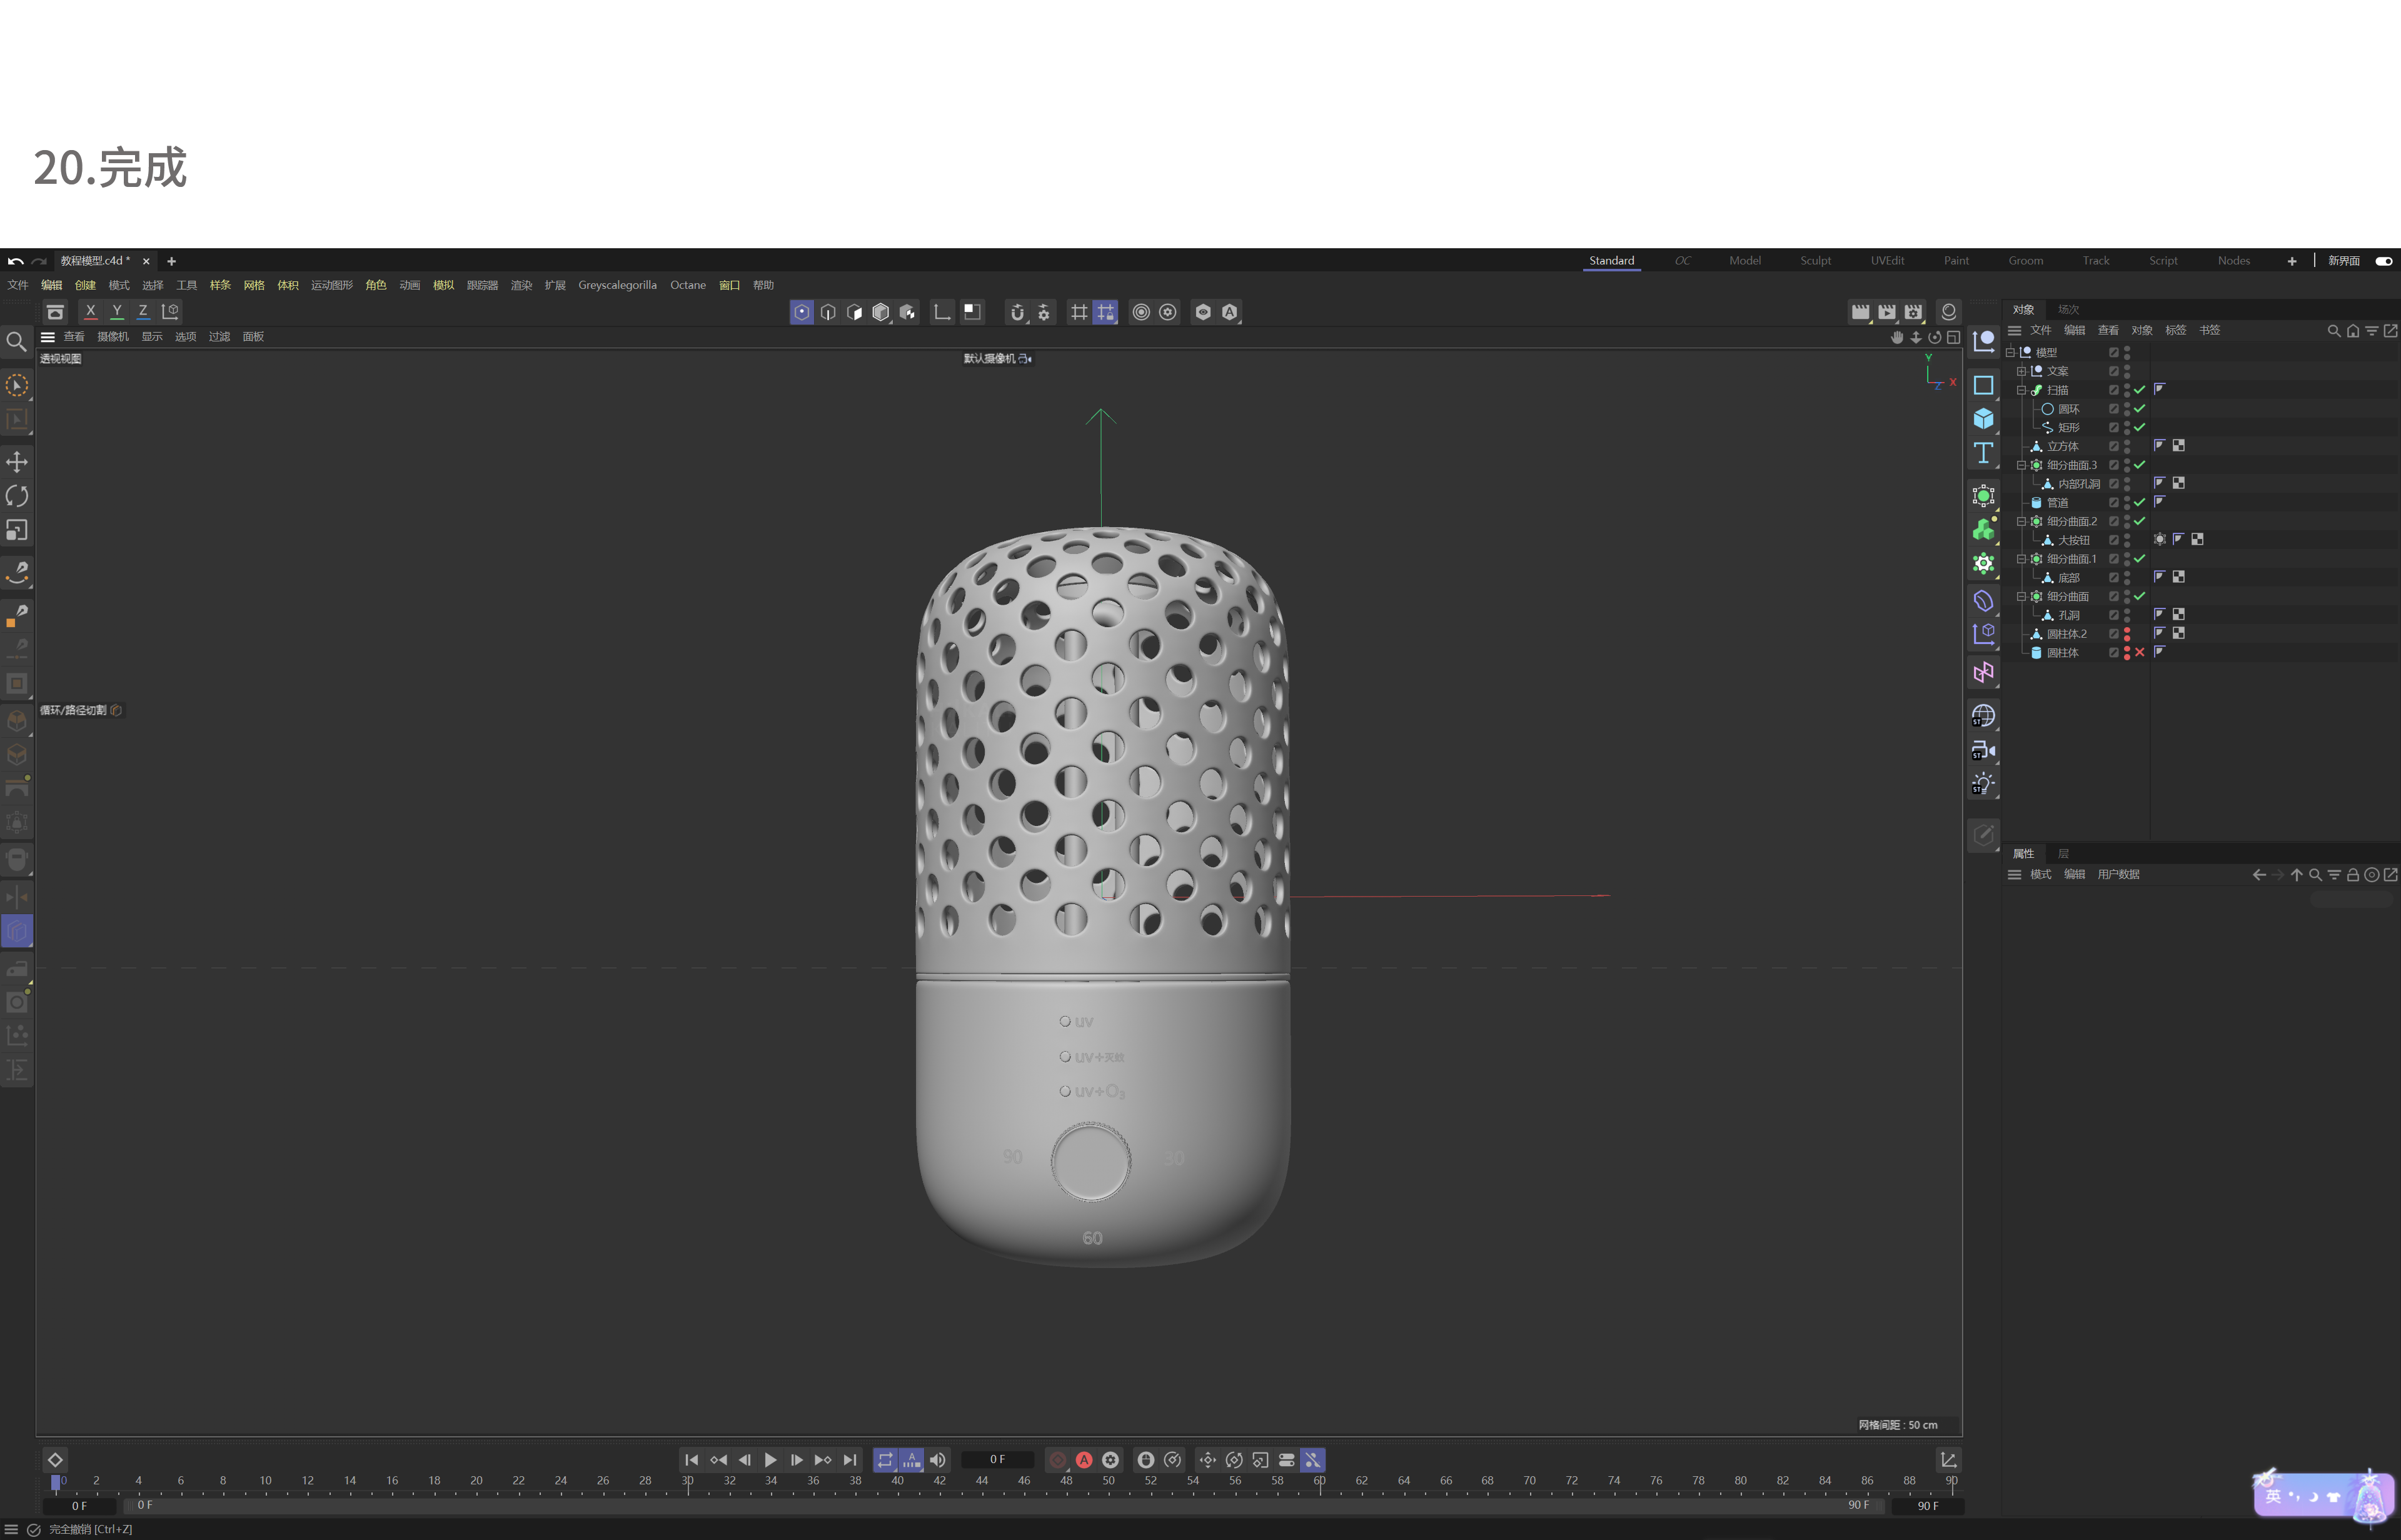Open search in Objects manager
The width and height of the screenshot is (2401, 1540).
(x=2333, y=331)
